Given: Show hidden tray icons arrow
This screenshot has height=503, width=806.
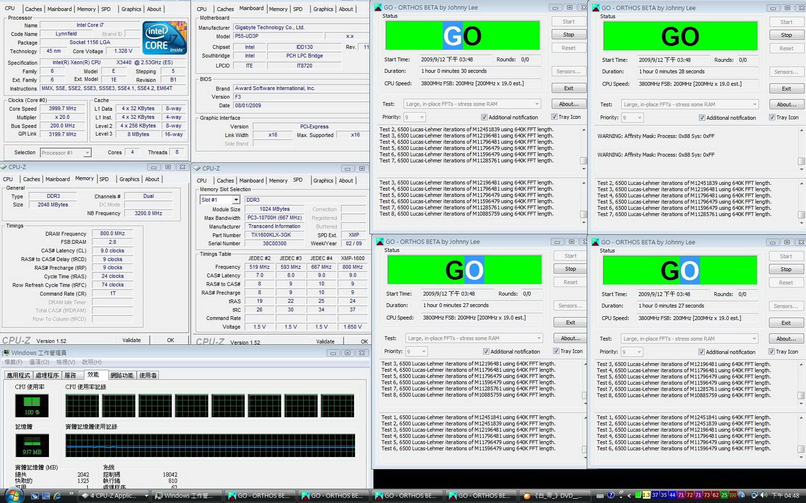Looking at the screenshot, I should pos(629,496).
